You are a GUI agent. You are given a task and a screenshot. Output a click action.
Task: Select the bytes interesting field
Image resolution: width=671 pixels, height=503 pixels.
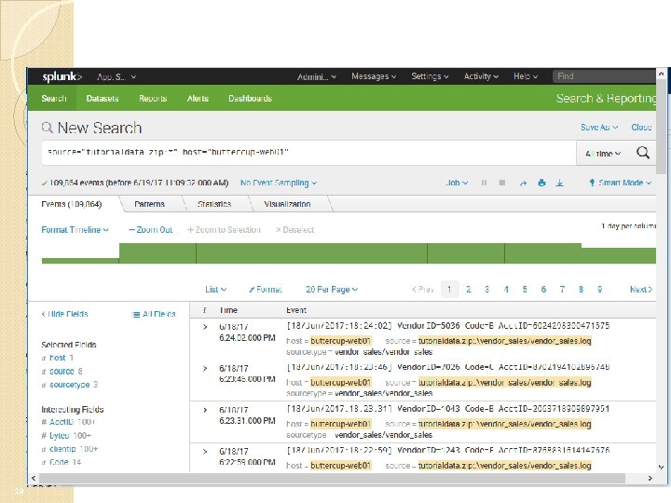point(59,436)
